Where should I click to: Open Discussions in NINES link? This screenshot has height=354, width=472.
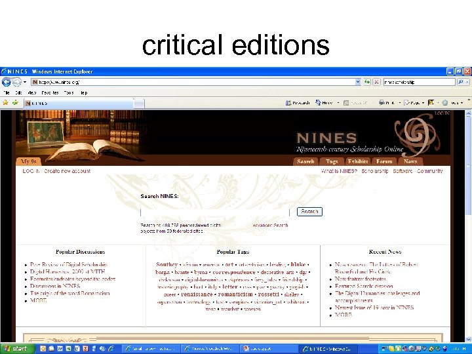point(55,286)
